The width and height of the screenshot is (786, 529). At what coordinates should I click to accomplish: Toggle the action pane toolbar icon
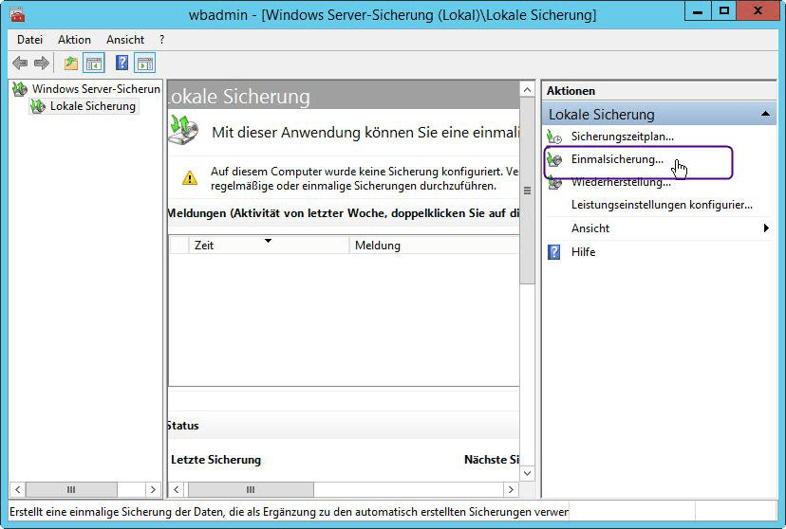[x=144, y=64]
